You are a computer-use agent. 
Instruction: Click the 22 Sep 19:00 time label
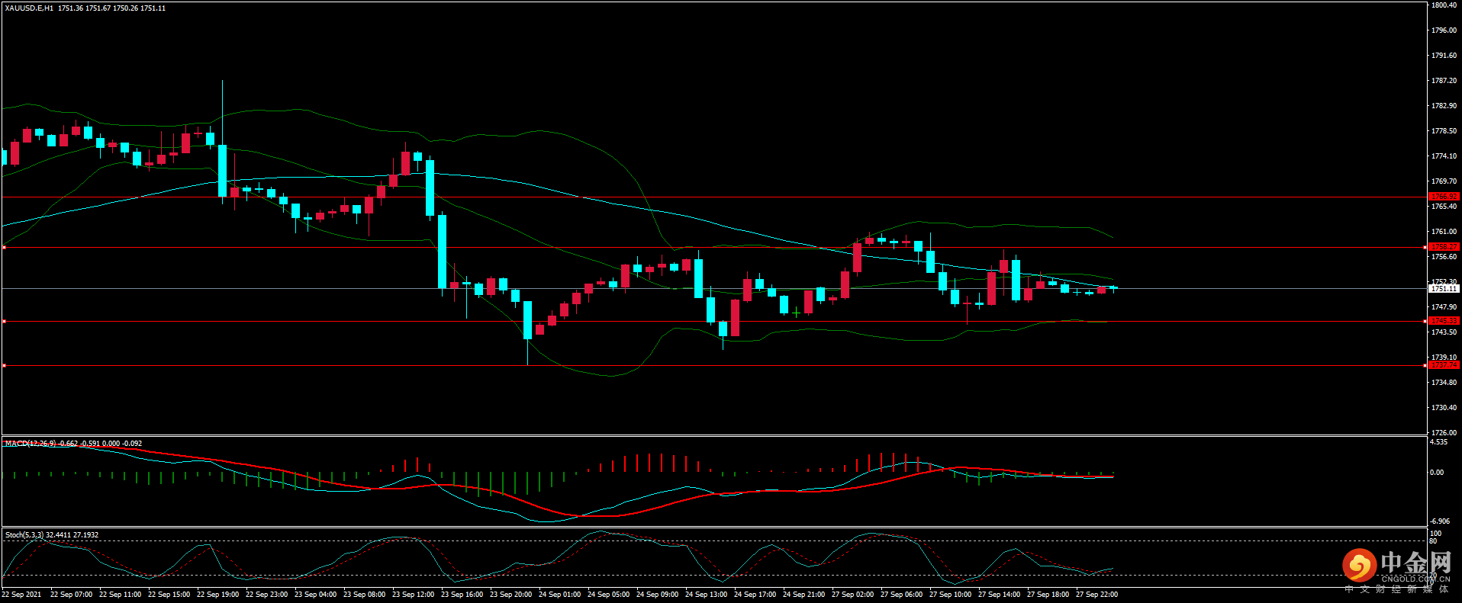pyautogui.click(x=218, y=595)
